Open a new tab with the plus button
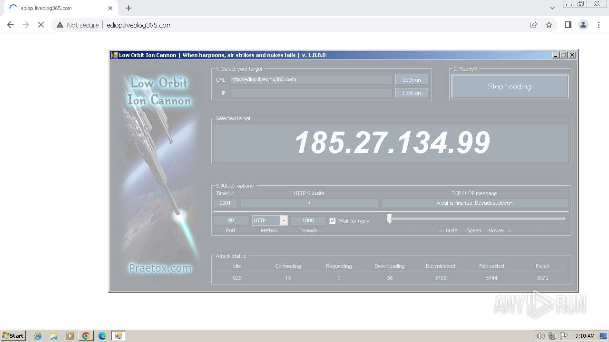609x342 pixels. click(128, 8)
